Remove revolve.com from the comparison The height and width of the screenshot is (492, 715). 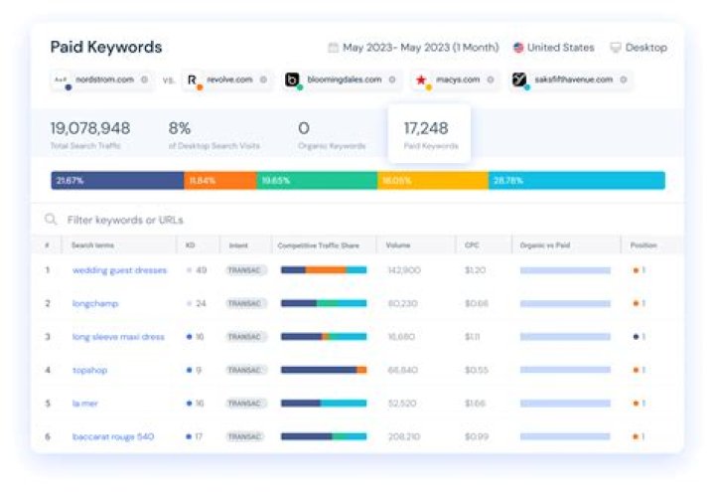click(263, 80)
